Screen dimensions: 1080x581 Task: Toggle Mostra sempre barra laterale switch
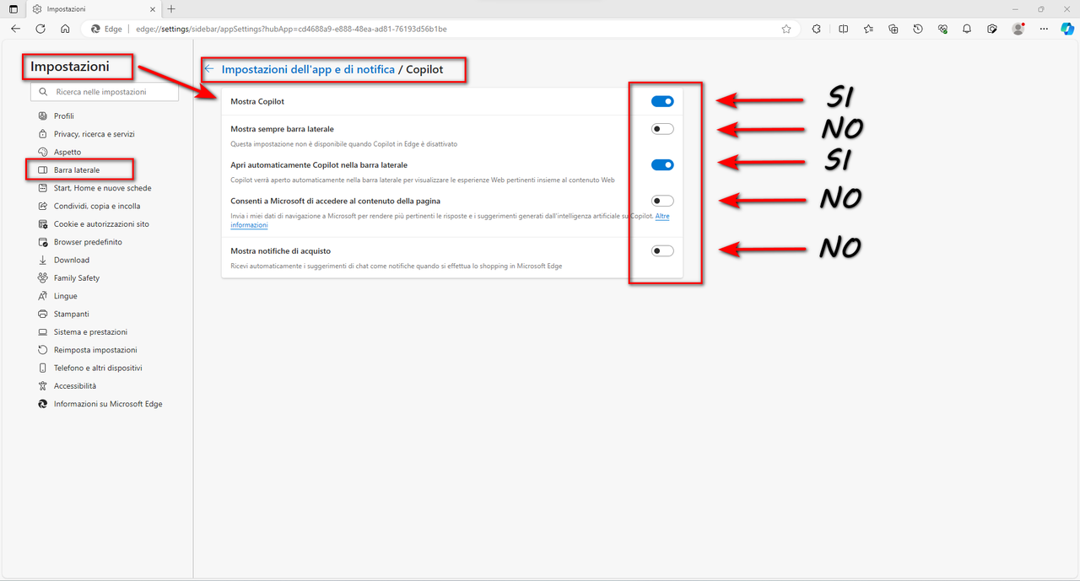662,129
